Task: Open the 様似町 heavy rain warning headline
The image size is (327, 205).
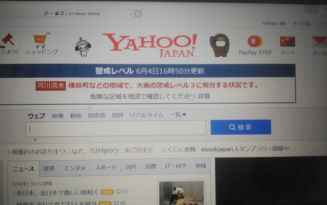Action: click(x=163, y=85)
